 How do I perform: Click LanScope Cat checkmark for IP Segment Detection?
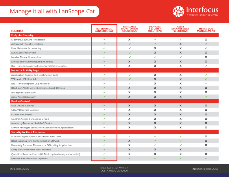coord(104,93)
